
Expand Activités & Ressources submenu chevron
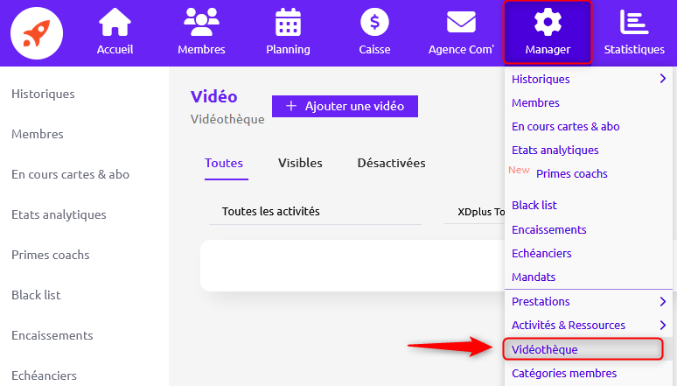coord(663,325)
